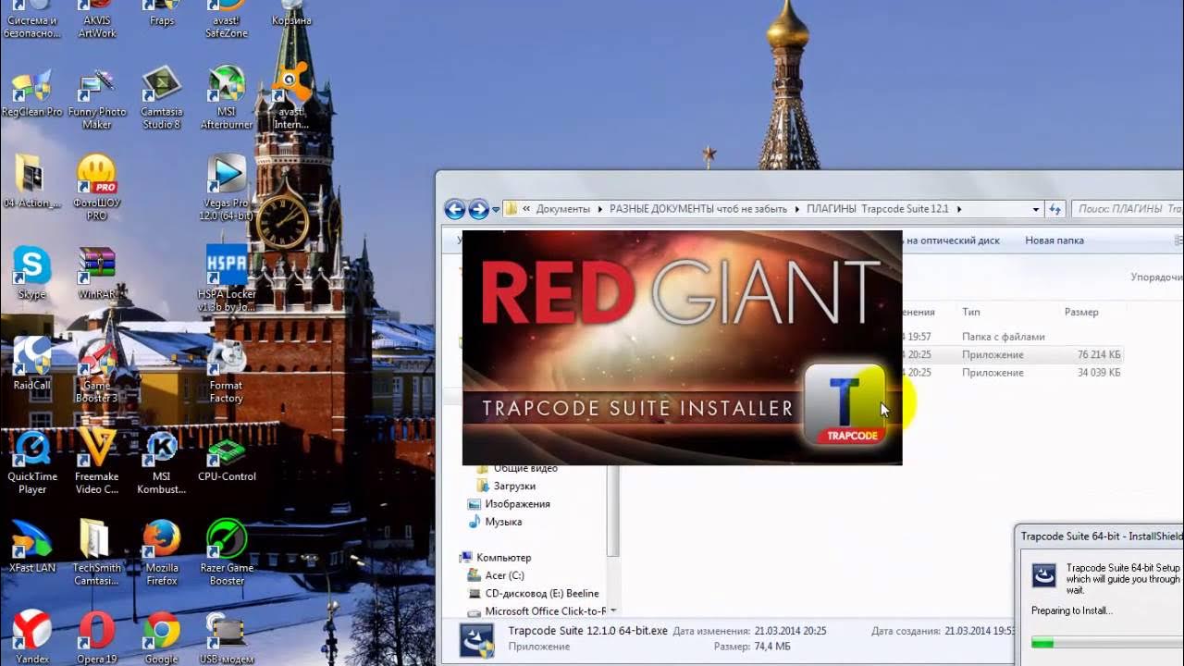The height and width of the screenshot is (666, 1184).
Task: Open MSI Kombustor desktop shortcut
Action: click(162, 462)
